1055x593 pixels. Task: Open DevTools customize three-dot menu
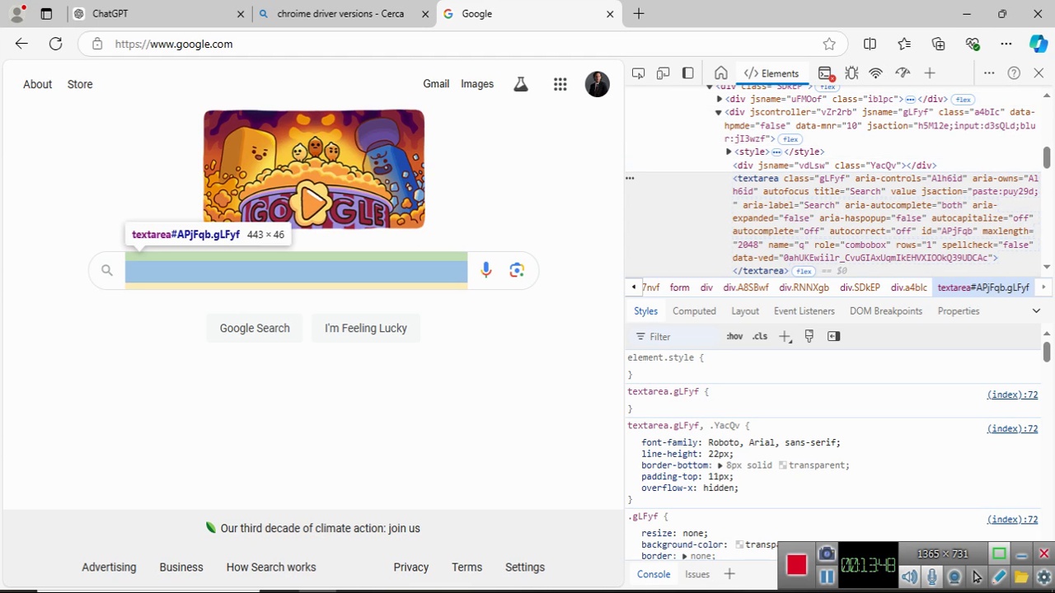tap(989, 73)
